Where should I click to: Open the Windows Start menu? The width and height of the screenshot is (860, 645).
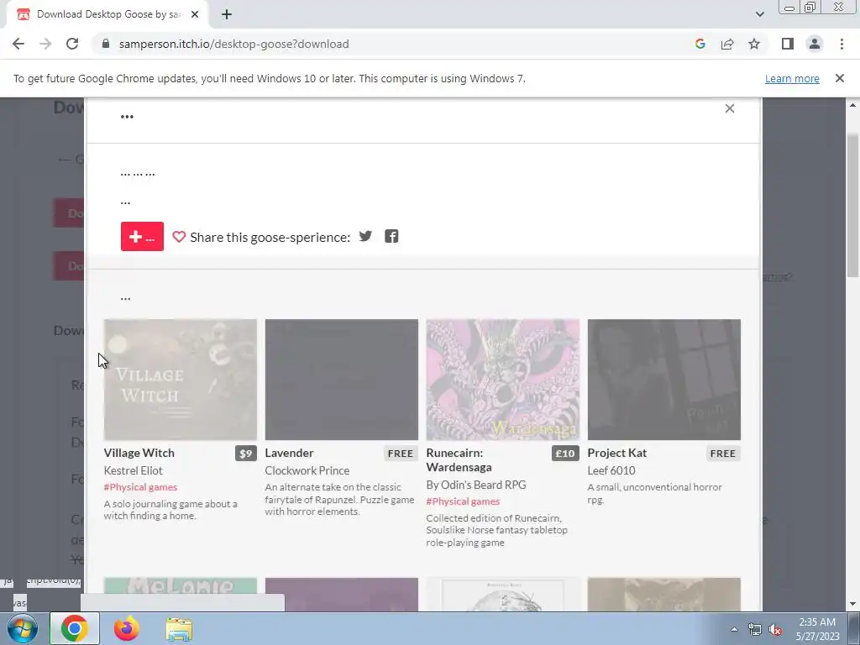[23, 628]
